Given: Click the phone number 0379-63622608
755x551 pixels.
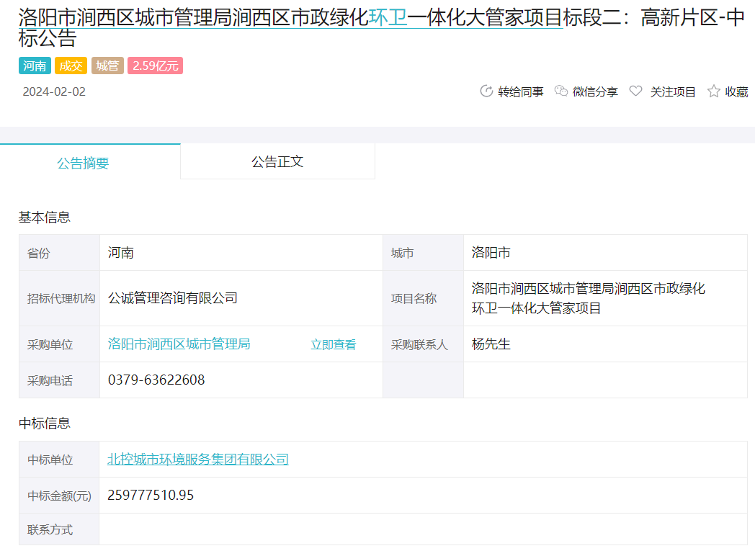Looking at the screenshot, I should (156, 380).
